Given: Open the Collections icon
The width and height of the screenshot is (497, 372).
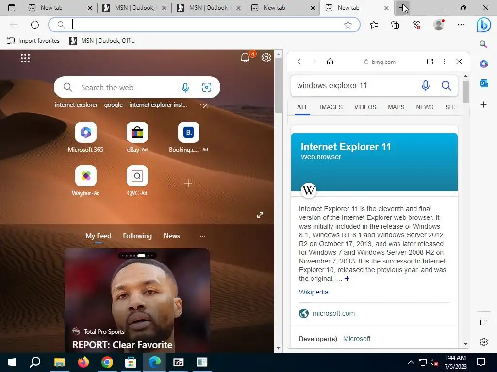Looking at the screenshot, I should click(395, 25).
